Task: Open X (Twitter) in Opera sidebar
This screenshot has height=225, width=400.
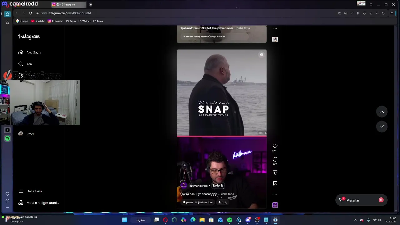Action: pyautogui.click(x=7, y=130)
